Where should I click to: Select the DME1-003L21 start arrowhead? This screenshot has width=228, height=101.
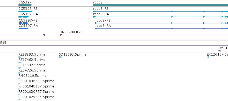pos(61,35)
